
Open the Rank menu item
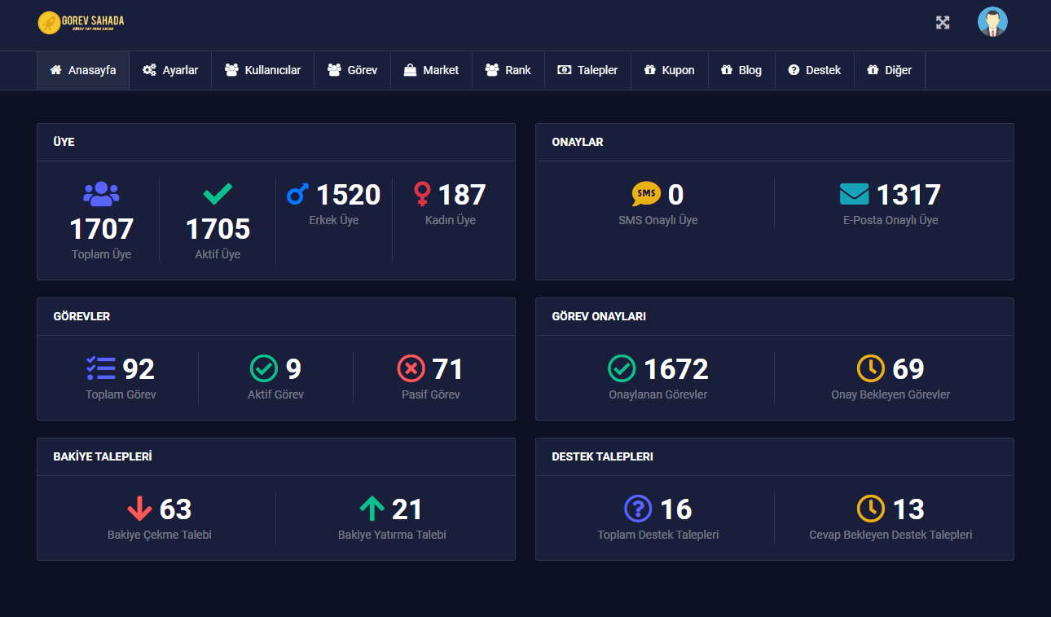pyautogui.click(x=508, y=70)
